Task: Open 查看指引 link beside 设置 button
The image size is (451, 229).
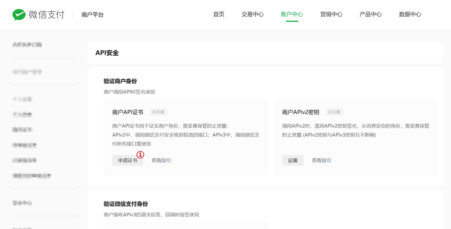Action: click(322, 161)
